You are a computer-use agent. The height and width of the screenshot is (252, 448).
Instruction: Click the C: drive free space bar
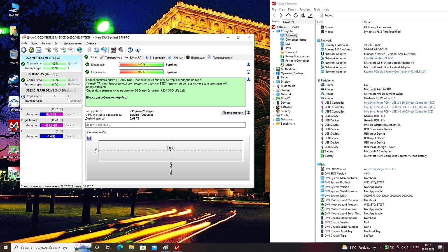point(51,114)
